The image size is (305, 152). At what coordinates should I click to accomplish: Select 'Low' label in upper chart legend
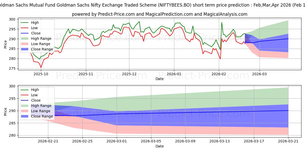pyautogui.click(x=34, y=28)
